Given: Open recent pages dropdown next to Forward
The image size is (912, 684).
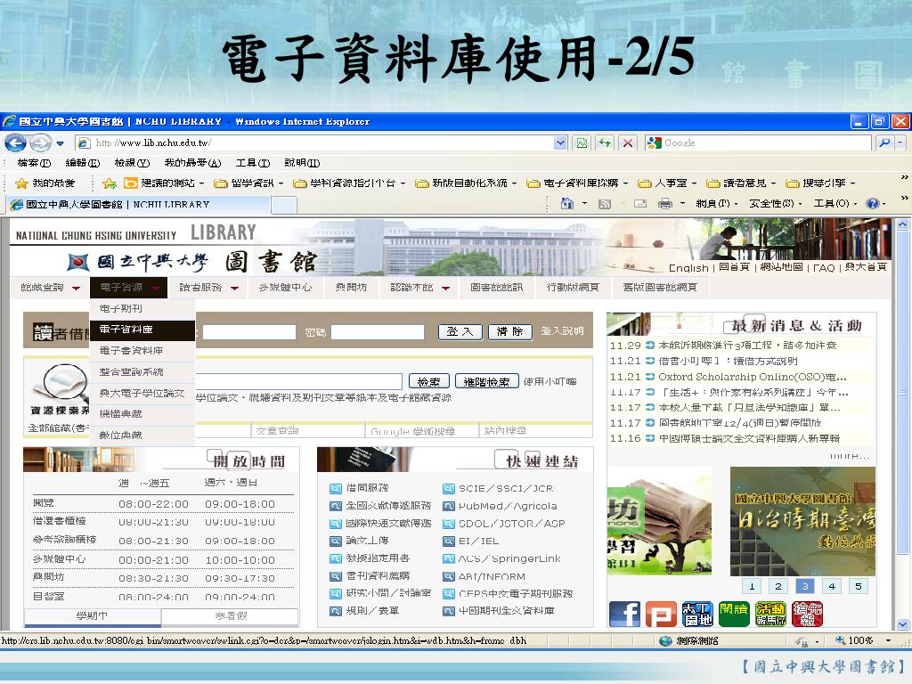Looking at the screenshot, I should click(60, 143).
